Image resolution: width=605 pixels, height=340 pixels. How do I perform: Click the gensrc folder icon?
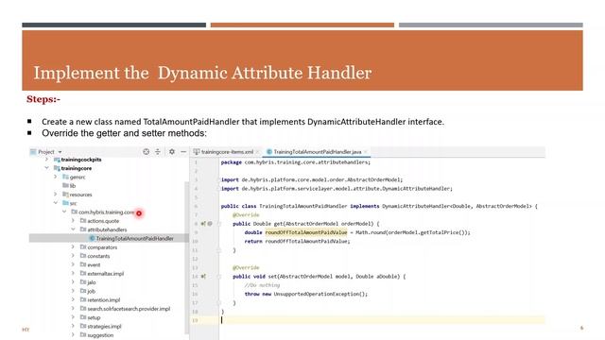(65, 177)
